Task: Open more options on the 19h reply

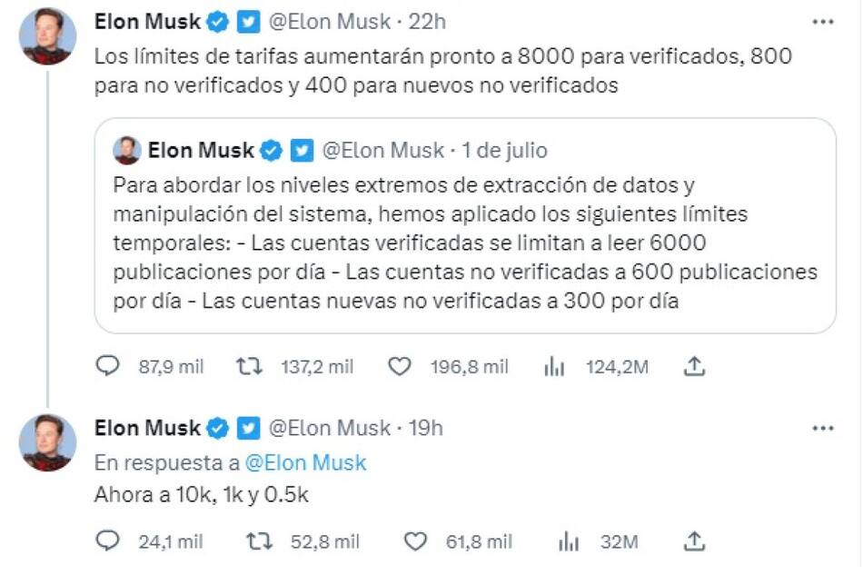Action: click(822, 427)
